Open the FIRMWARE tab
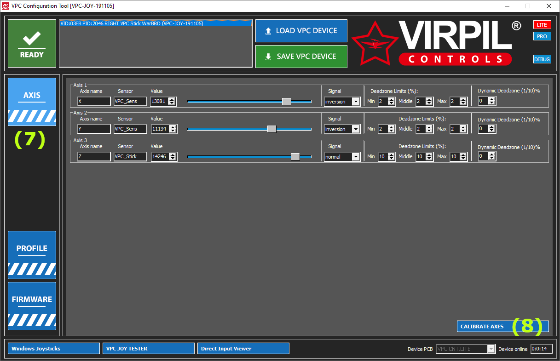Screen dimensions: 560x361 pyautogui.click(x=32, y=306)
